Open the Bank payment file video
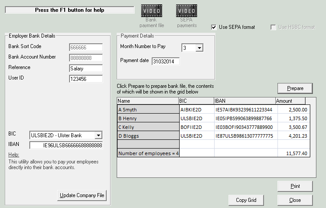Screen dimensions: 326x208 coord(152,11)
